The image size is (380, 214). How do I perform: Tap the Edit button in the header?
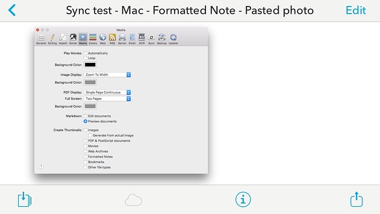coord(356,10)
